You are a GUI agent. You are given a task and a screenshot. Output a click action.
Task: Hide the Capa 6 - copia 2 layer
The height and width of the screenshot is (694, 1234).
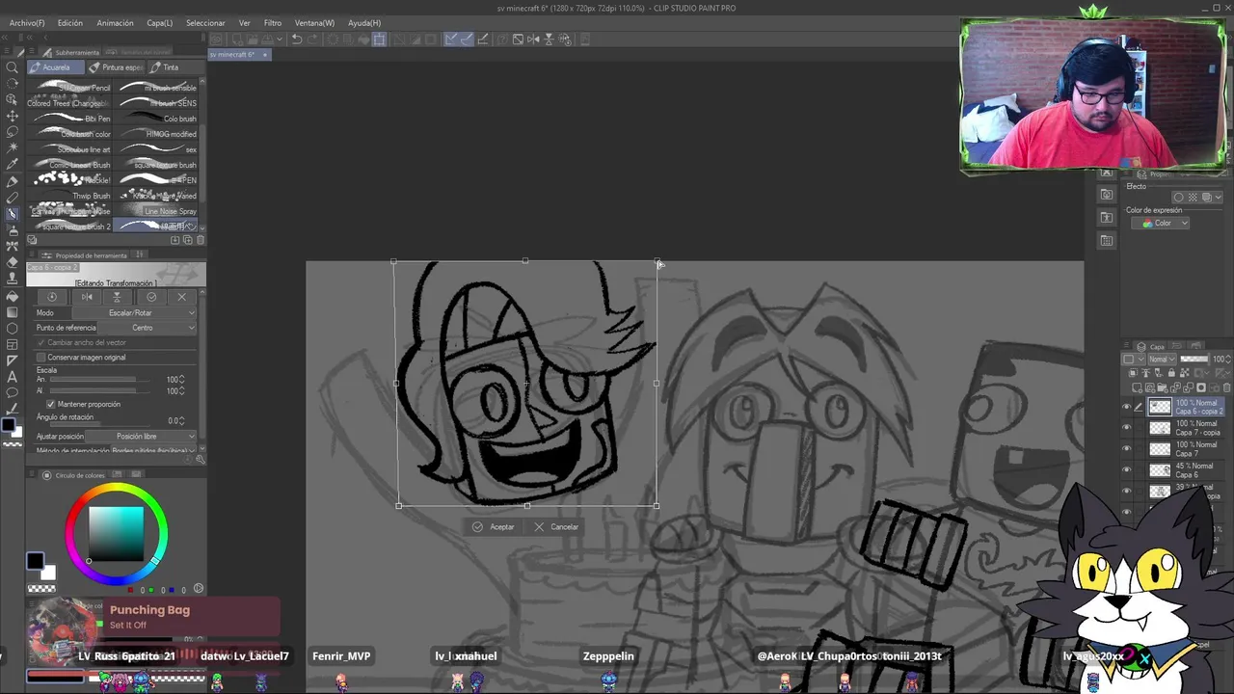point(1126,407)
